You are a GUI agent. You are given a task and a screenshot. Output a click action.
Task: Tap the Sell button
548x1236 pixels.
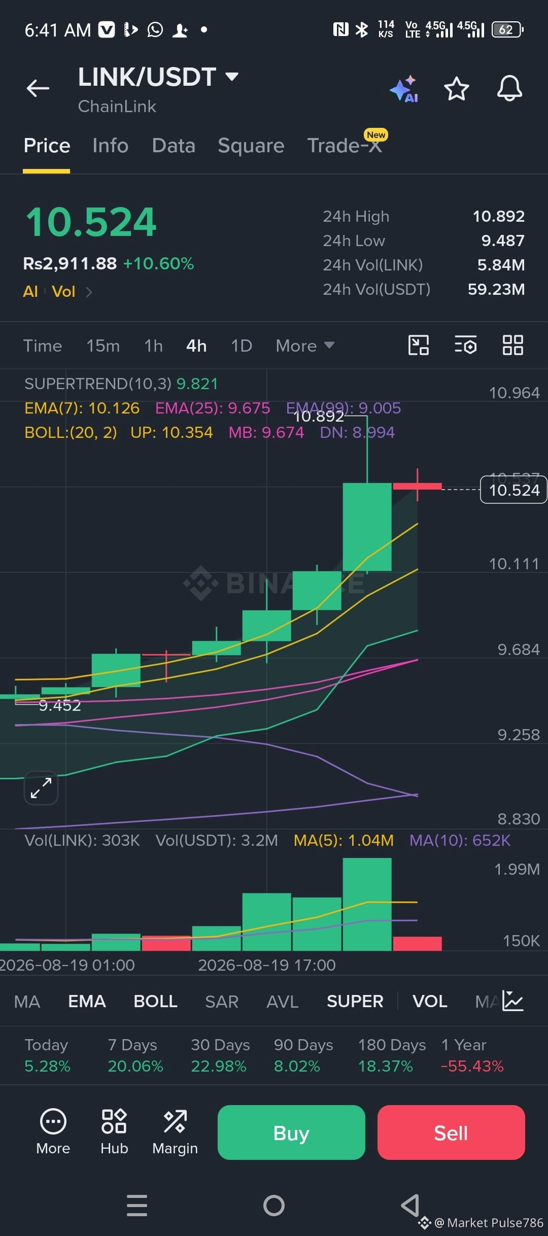tap(451, 1132)
